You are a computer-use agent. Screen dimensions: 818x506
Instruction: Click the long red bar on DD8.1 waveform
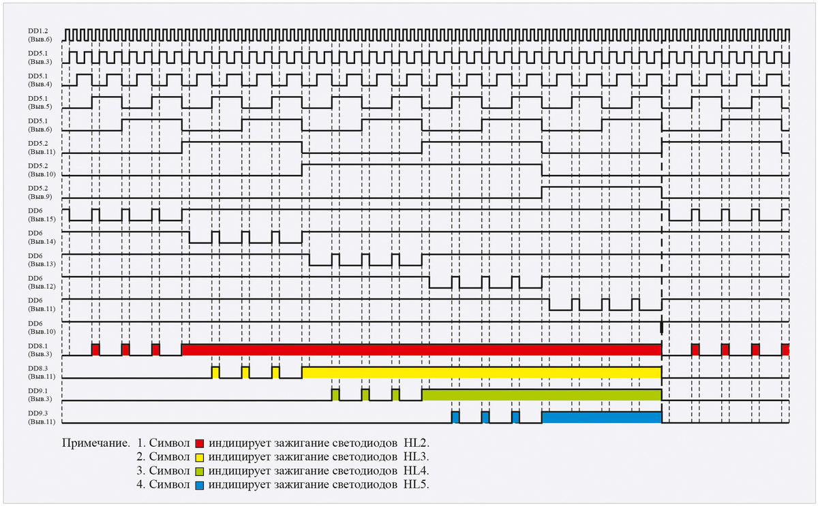(x=422, y=349)
